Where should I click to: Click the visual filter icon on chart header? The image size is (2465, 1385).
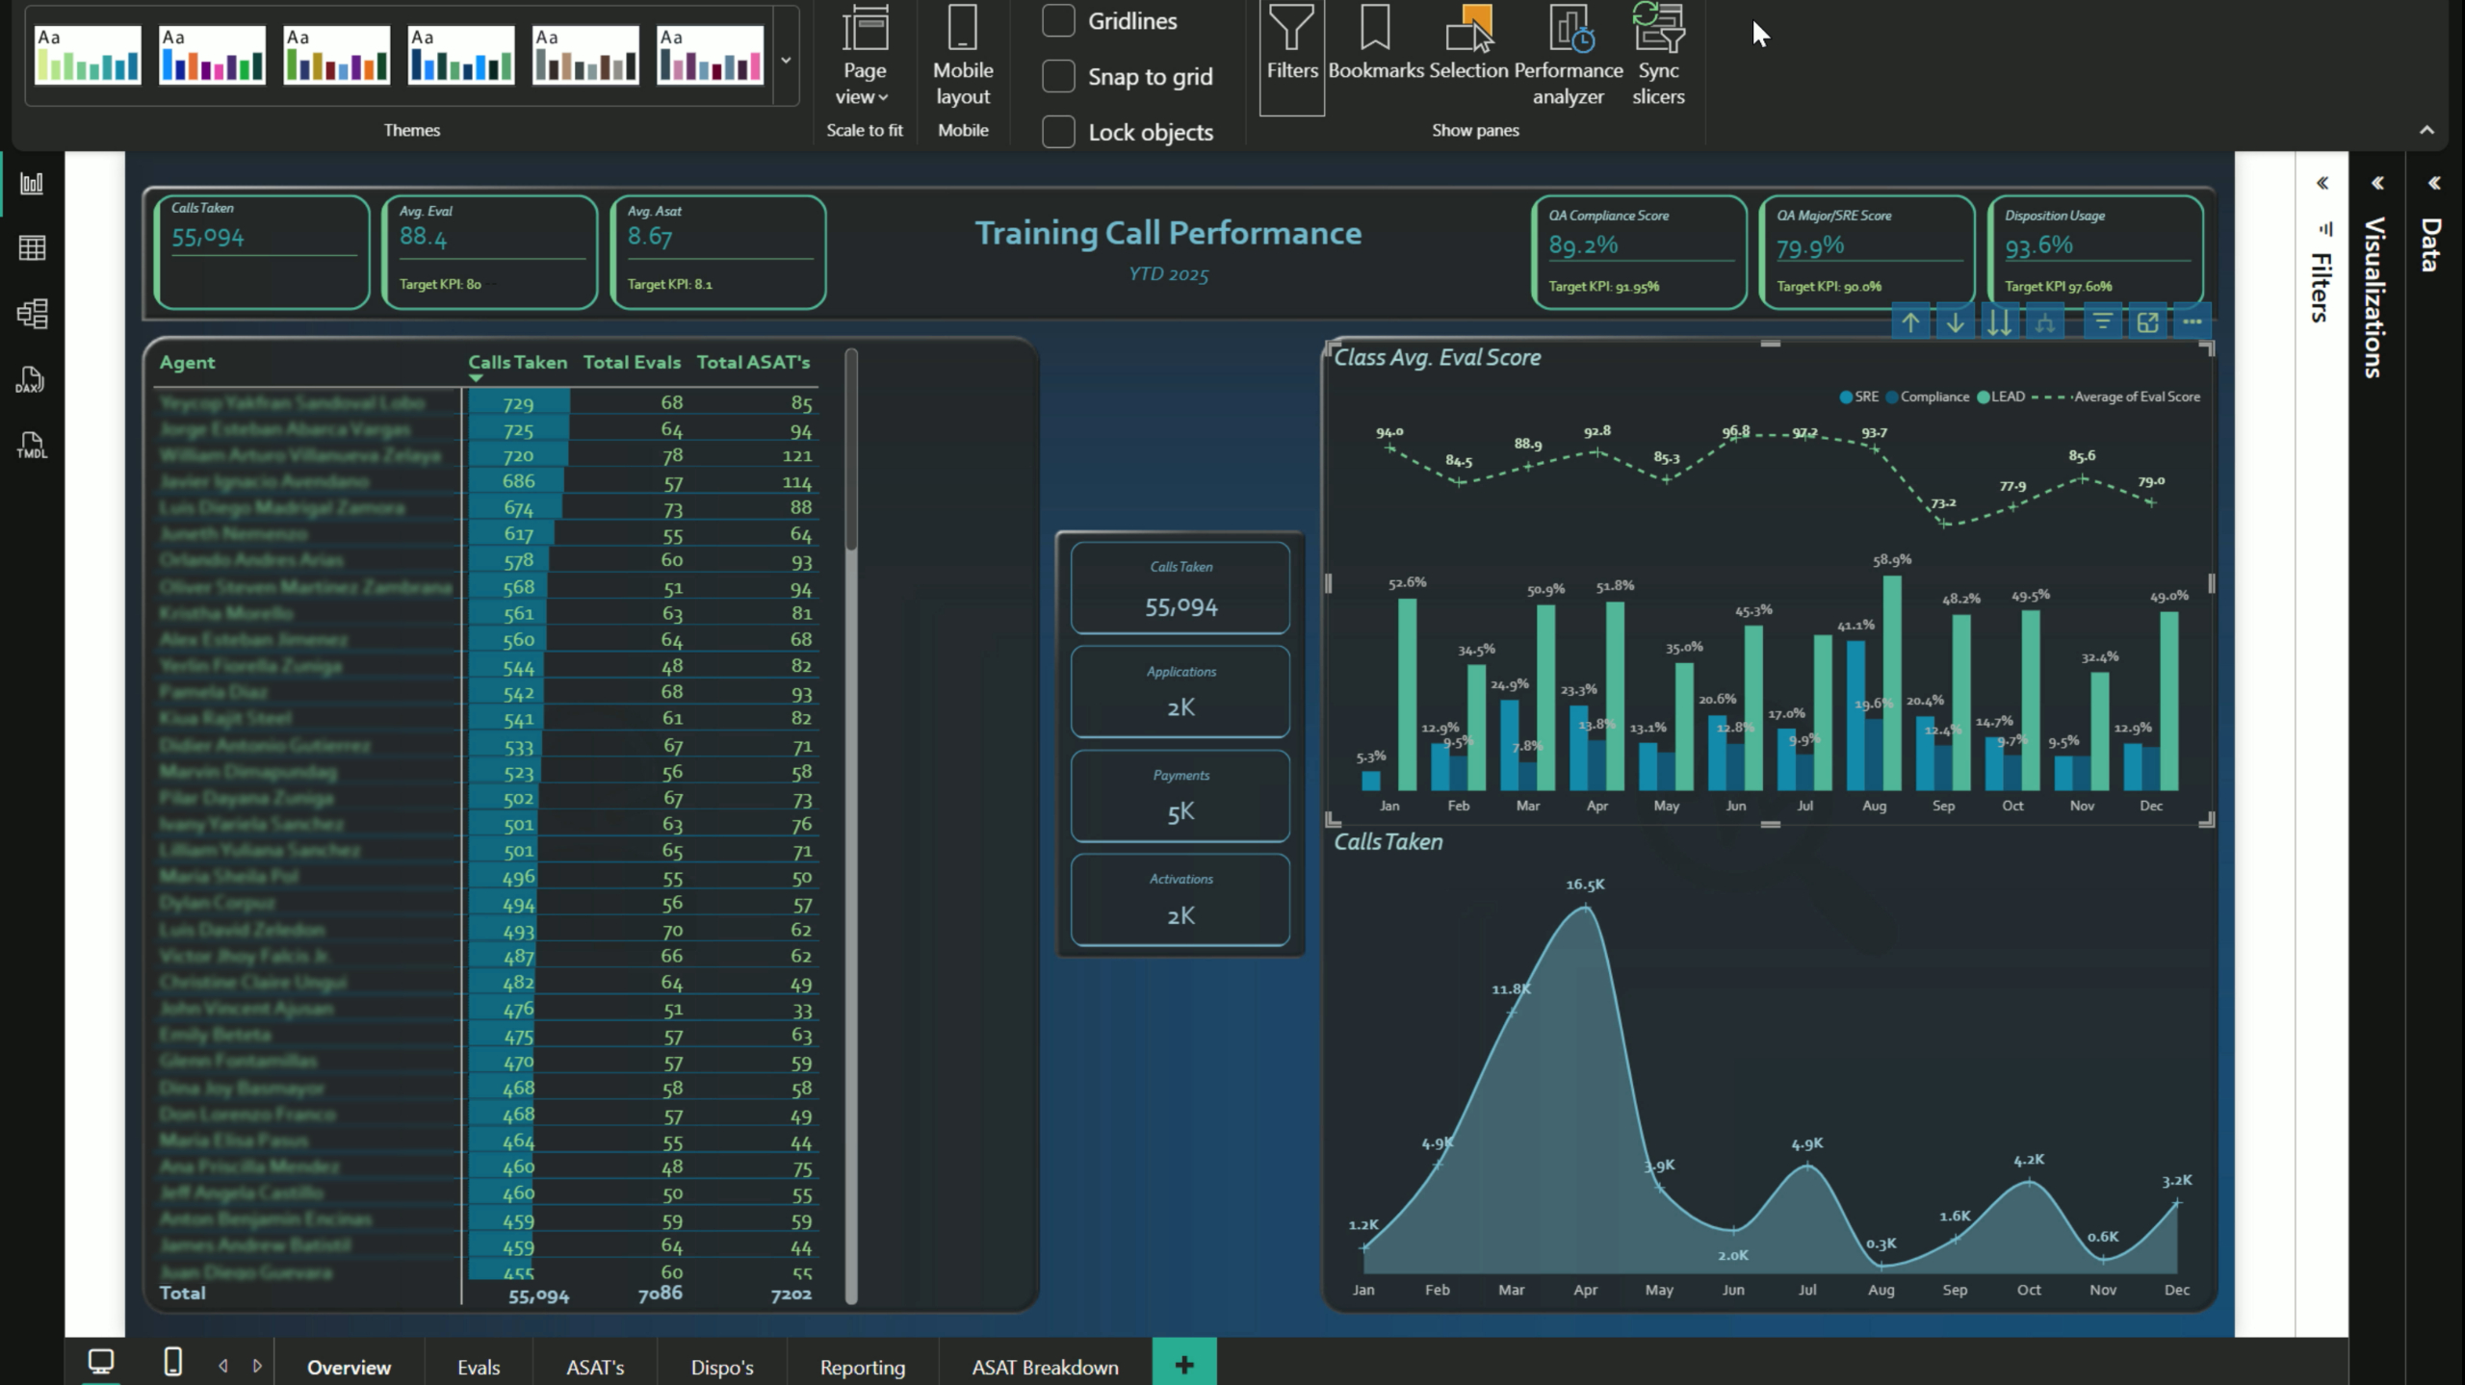click(2102, 322)
